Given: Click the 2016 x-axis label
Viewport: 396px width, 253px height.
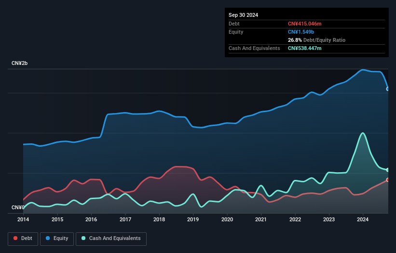Looking at the screenshot, I should point(91,219).
